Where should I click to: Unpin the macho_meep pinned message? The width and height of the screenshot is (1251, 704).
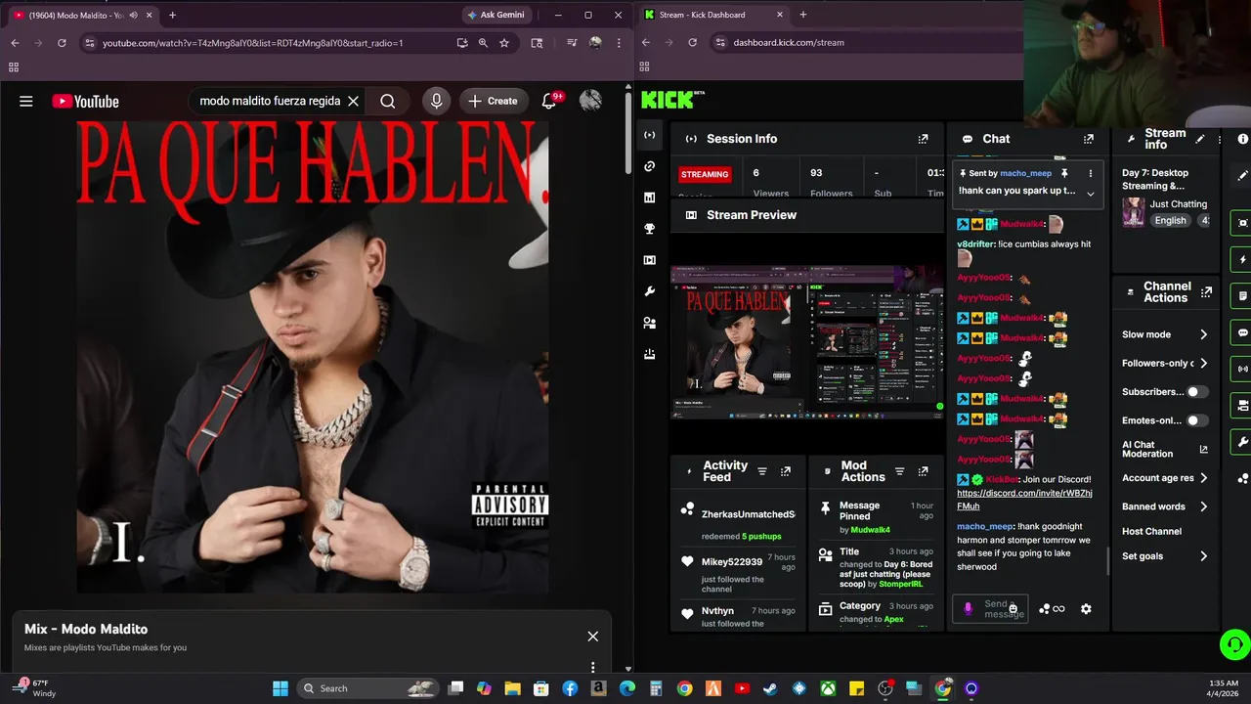(1064, 173)
